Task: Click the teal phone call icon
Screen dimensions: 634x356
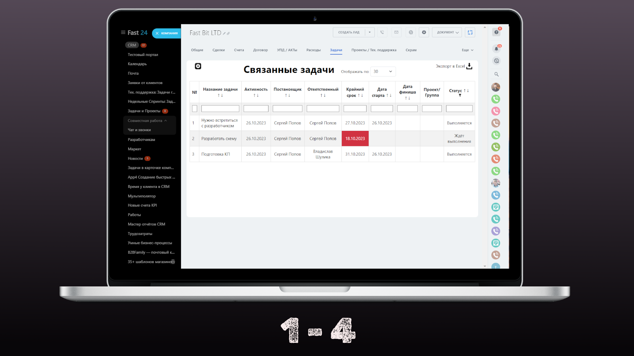Action: pyautogui.click(x=496, y=219)
